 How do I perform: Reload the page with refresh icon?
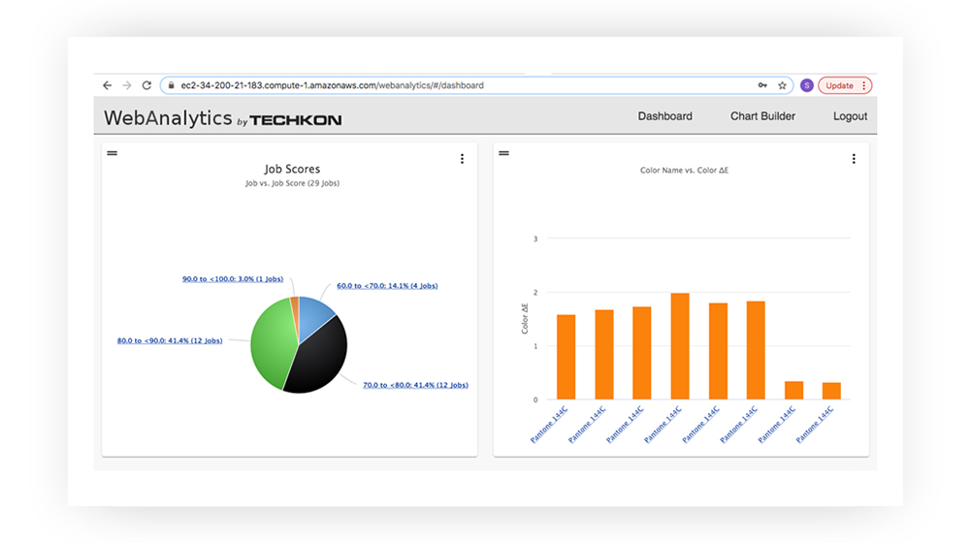146,85
